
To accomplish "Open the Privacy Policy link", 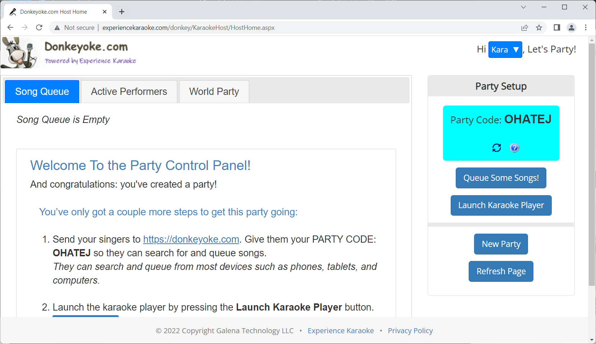I will tap(410, 330).
